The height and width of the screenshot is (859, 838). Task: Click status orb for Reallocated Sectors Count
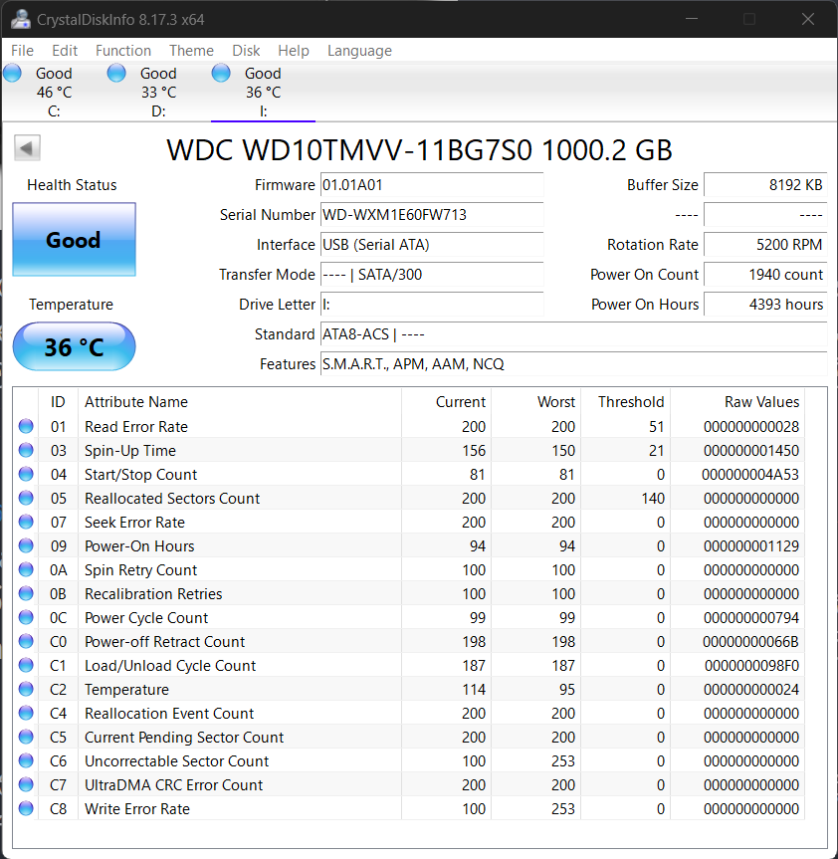(x=26, y=498)
